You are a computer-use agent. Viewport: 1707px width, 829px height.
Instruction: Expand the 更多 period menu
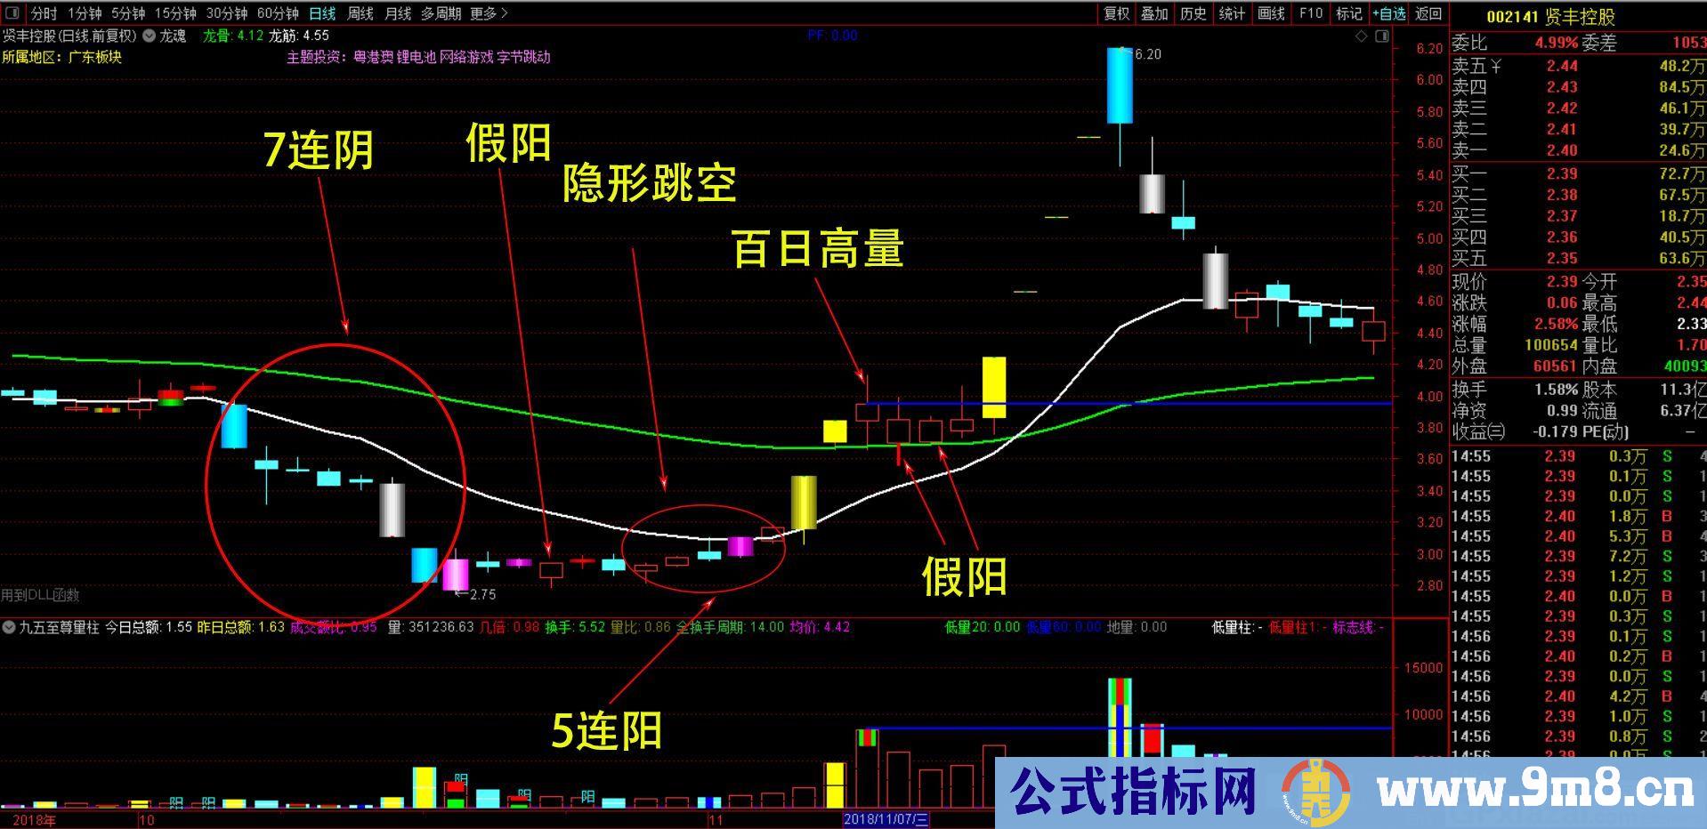489,13
